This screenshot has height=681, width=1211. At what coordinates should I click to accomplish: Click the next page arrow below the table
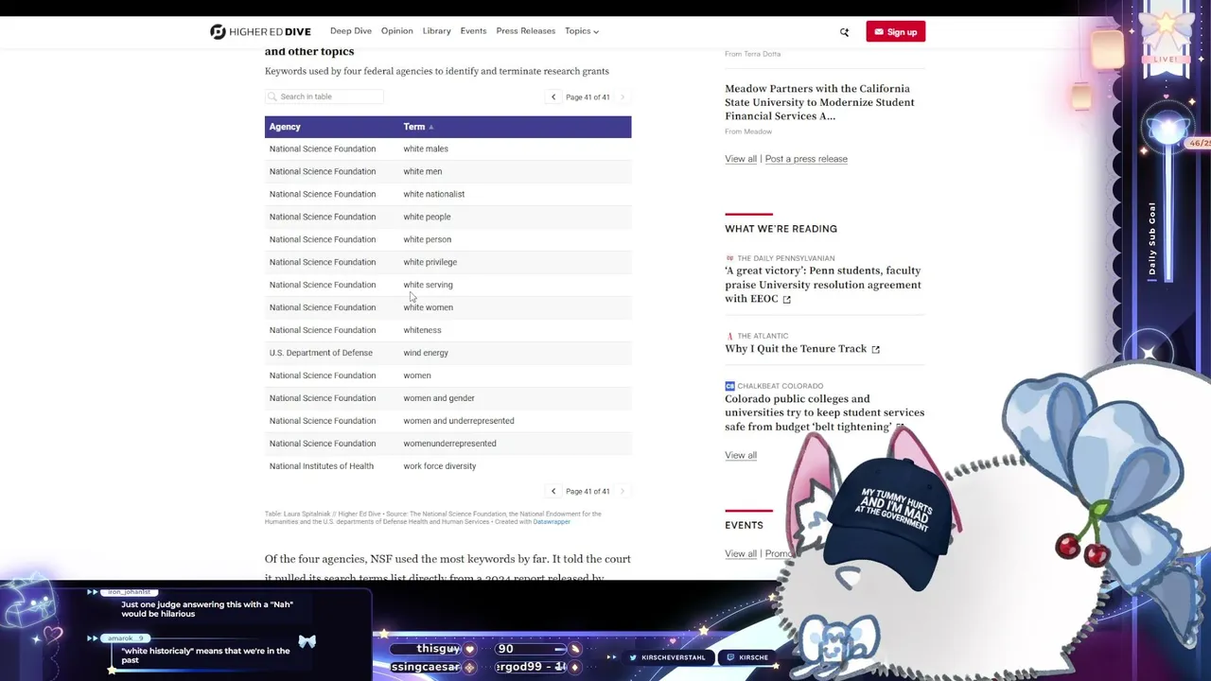[622, 492]
